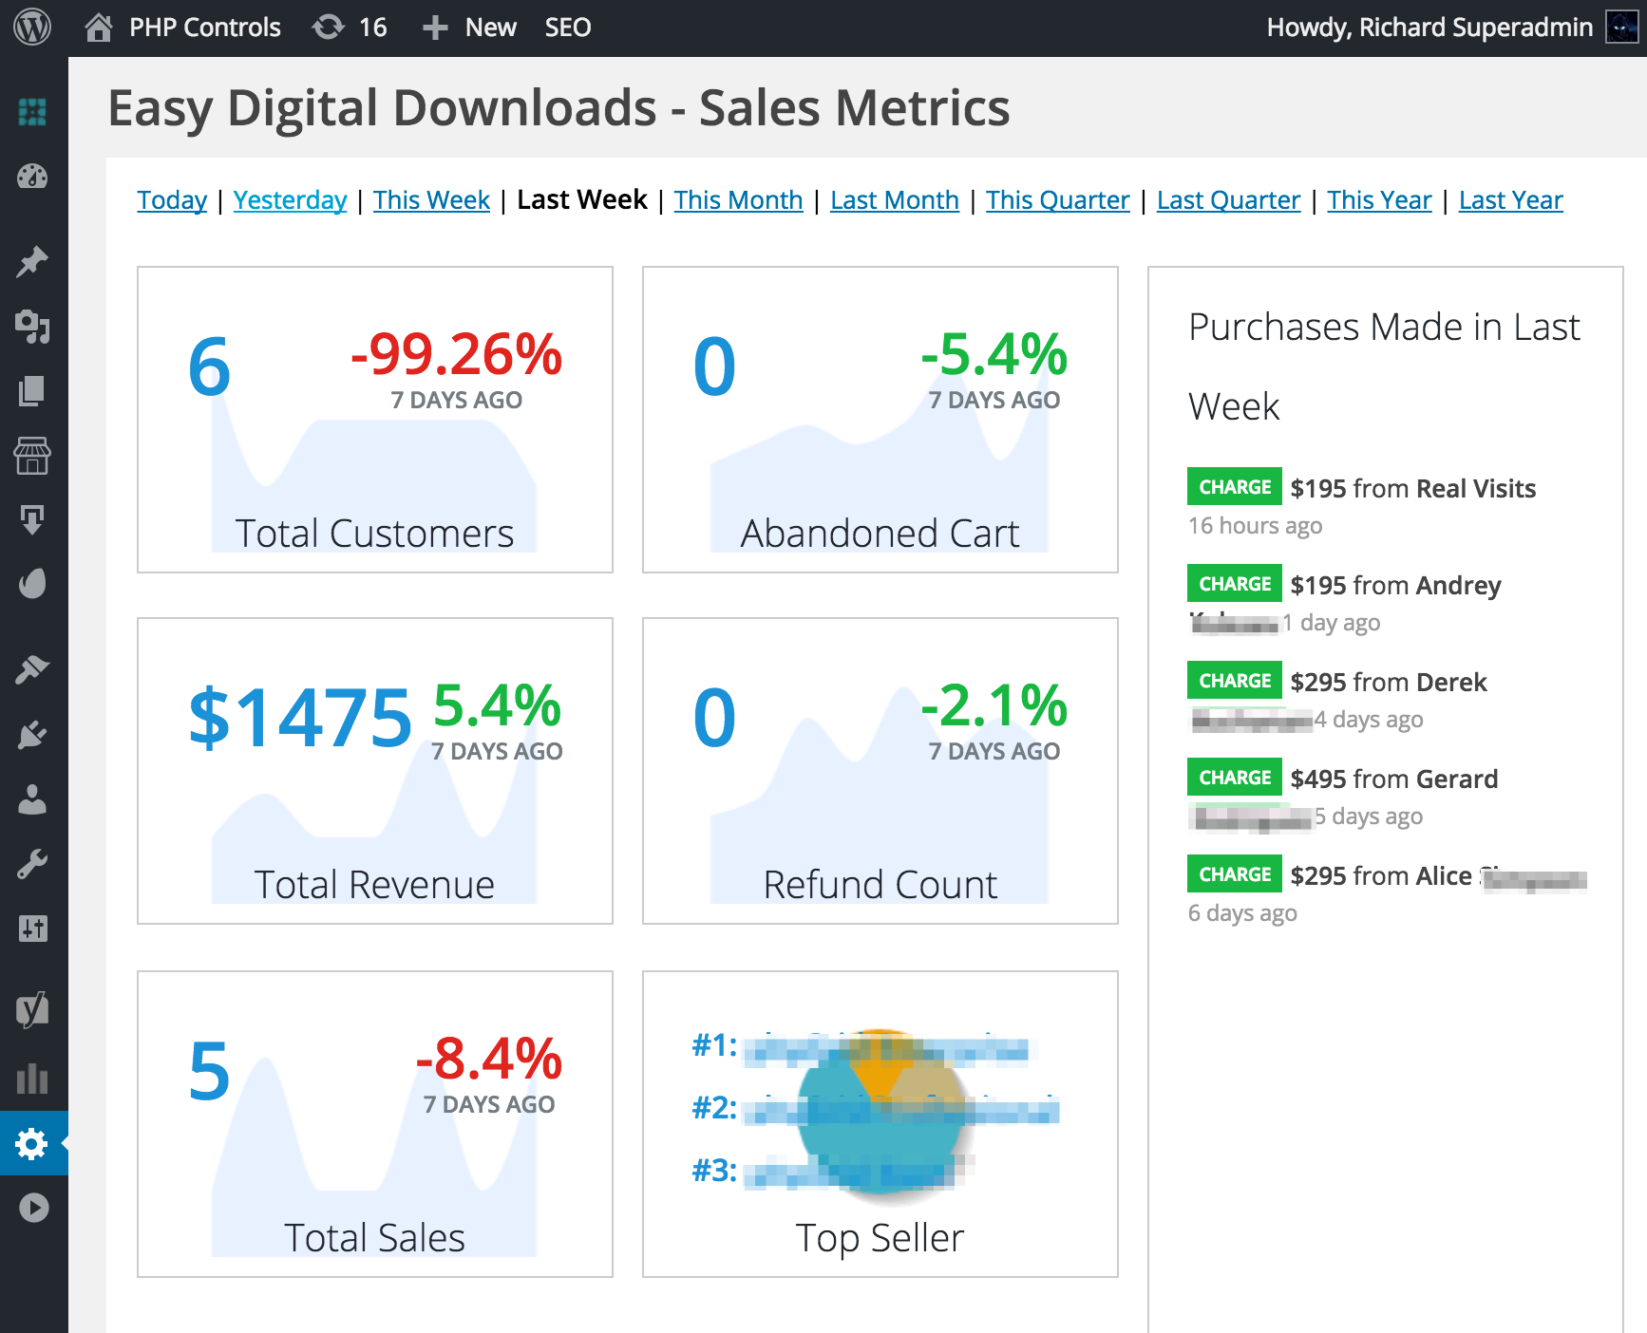This screenshot has width=1647, height=1333.
Task: Click the highlighted gear sidebar icon
Action: [x=32, y=1143]
